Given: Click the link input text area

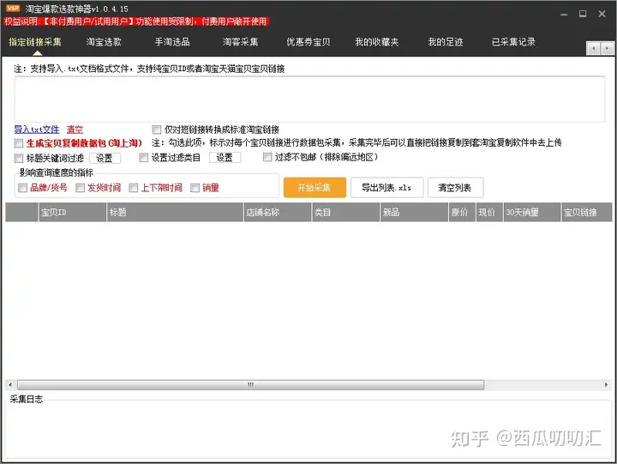Looking at the screenshot, I should pyautogui.click(x=309, y=99).
